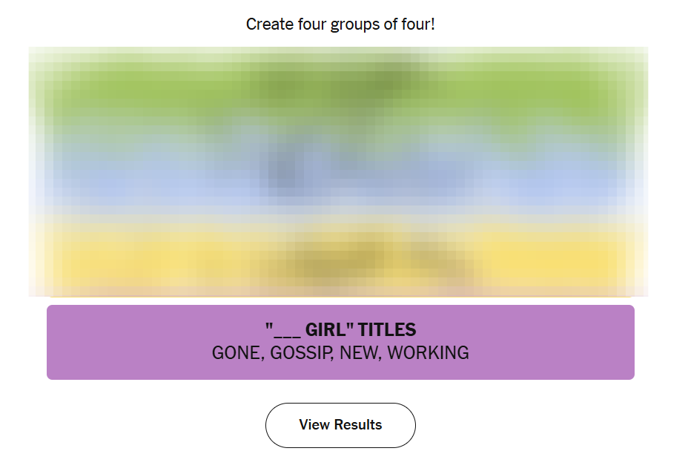Click the word GONE in purple group

(236, 353)
